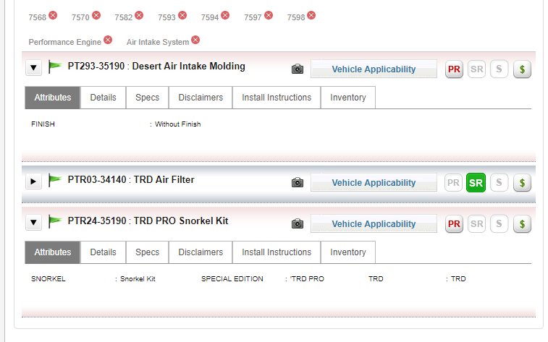Viewport: 548px width, 342px height.
Task: Select Attributes tab under TRD PRO Snorkel Kit
Action: tap(52, 252)
